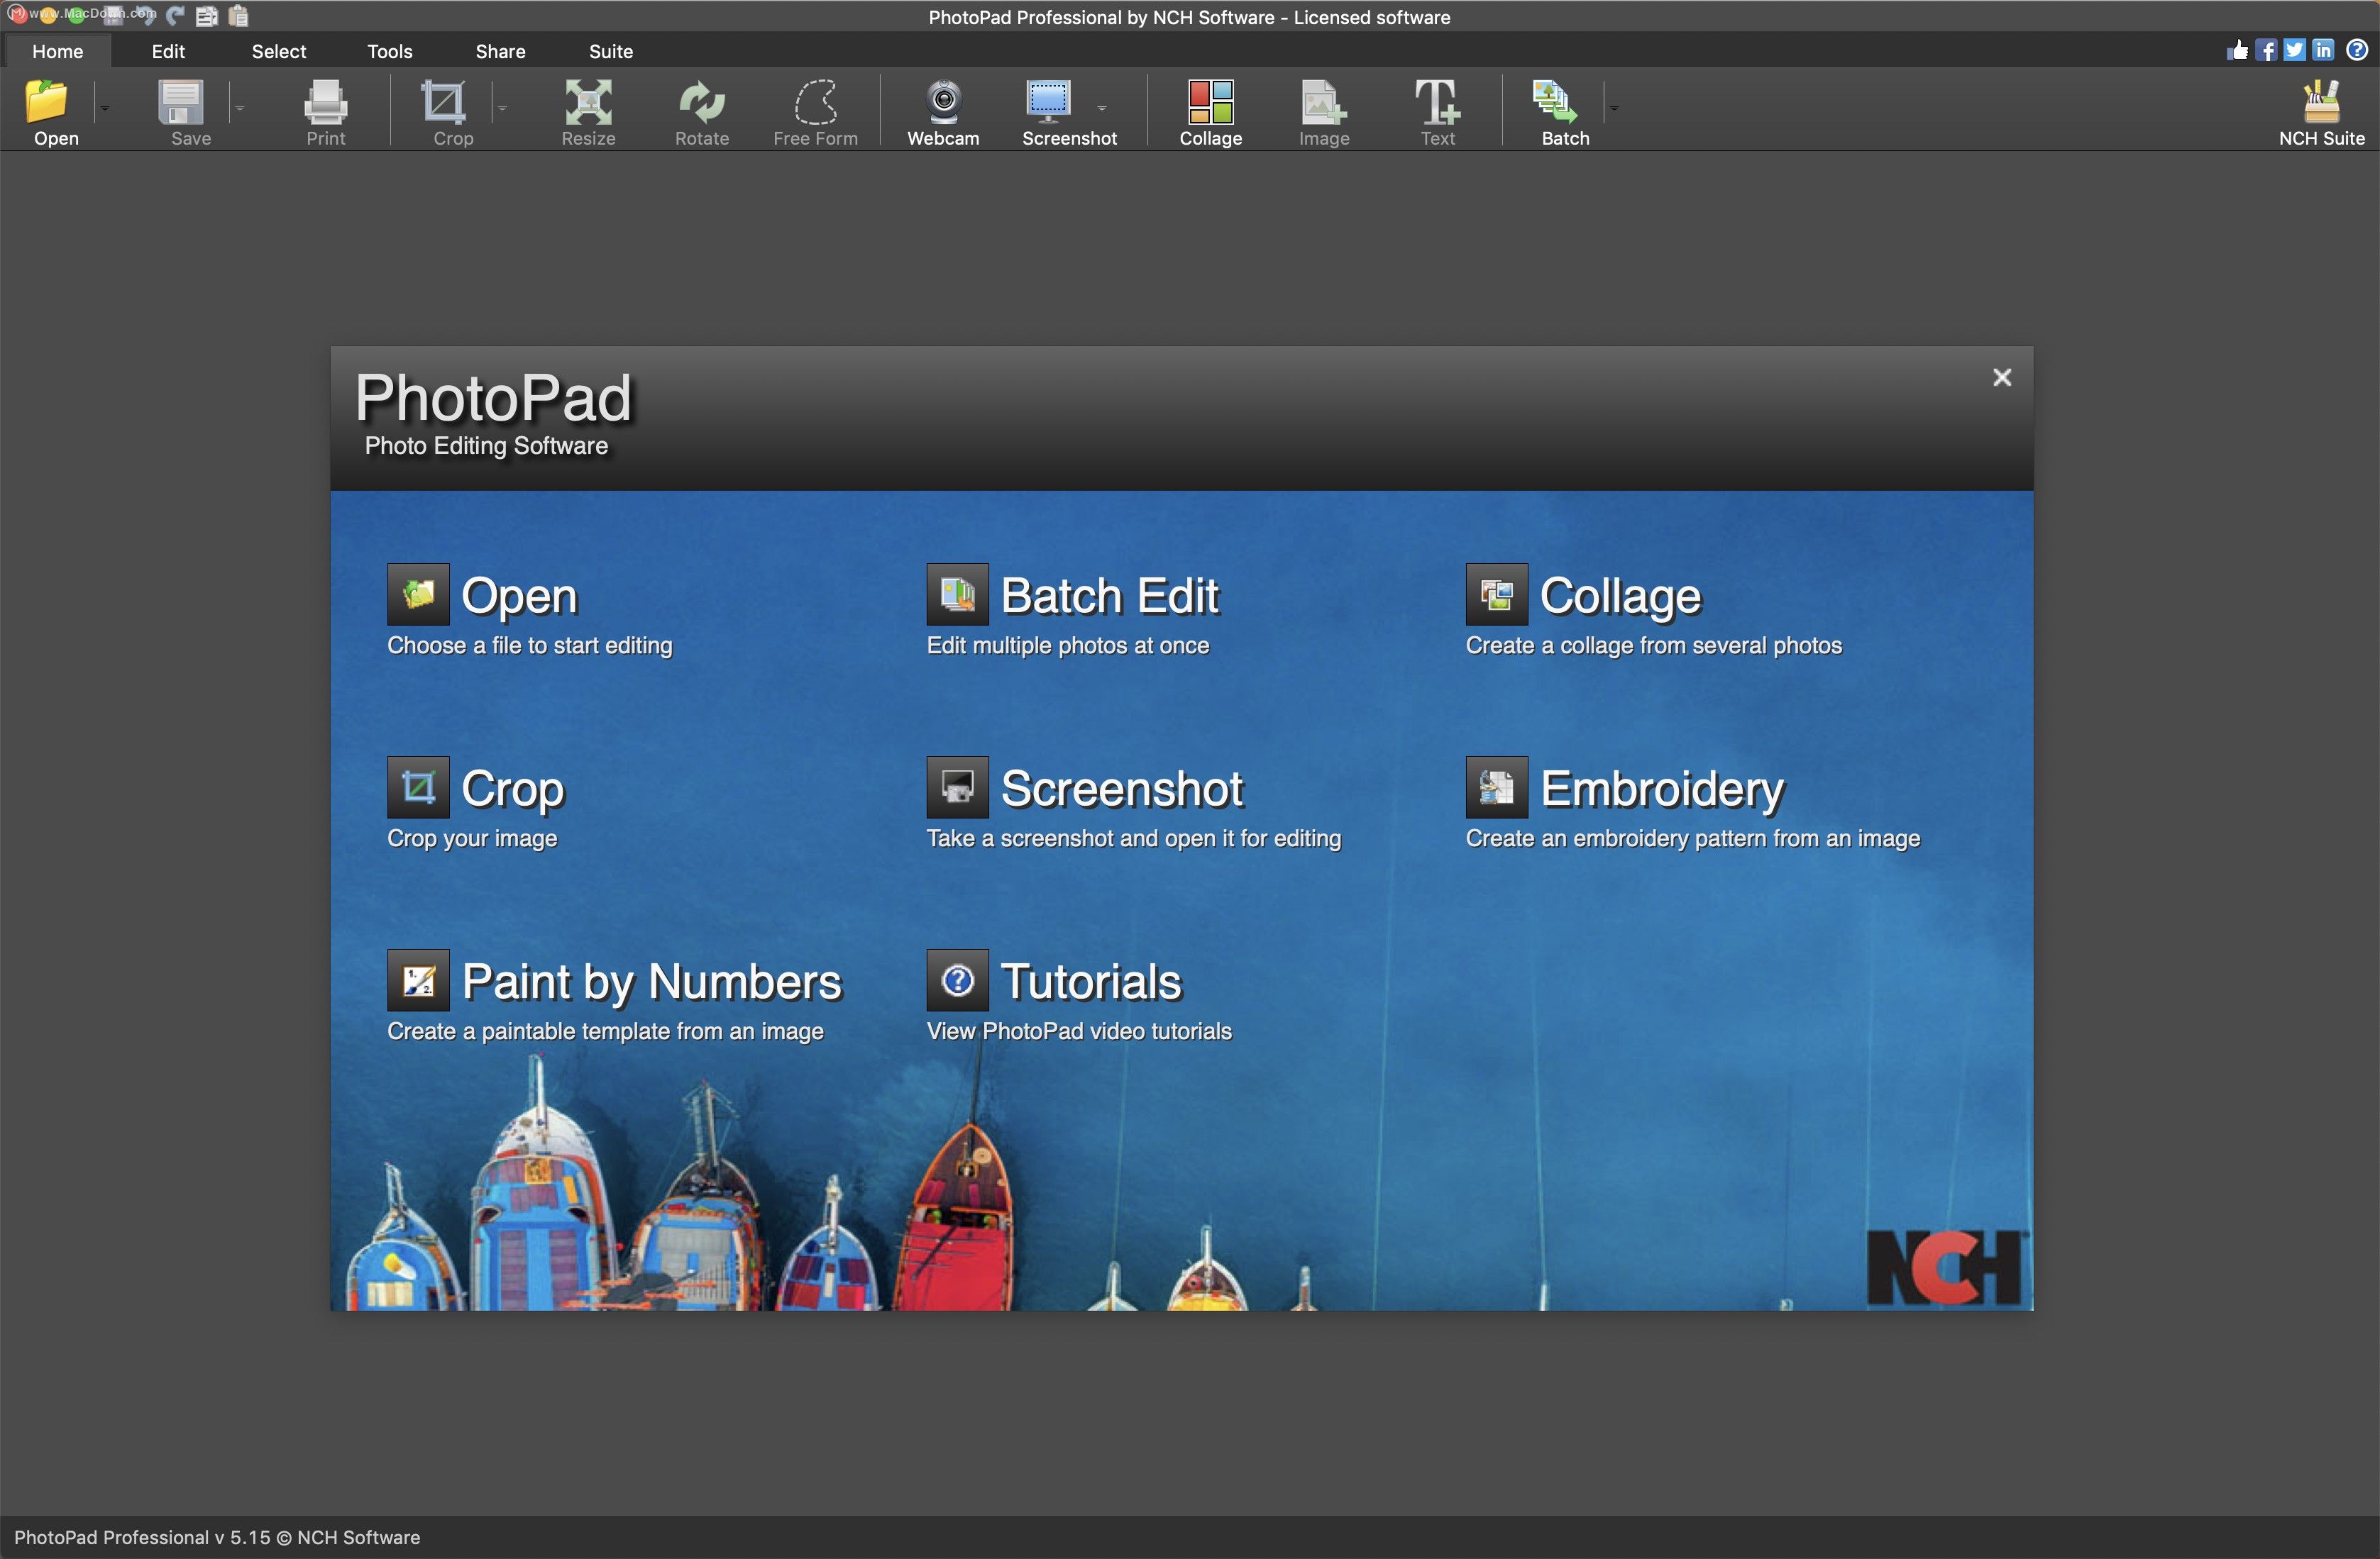The width and height of the screenshot is (2380, 1559).
Task: Click the Text tool toolbar icon
Action: (1438, 101)
